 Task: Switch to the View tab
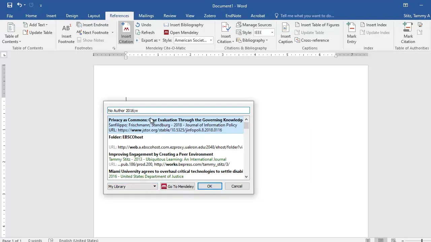[x=190, y=16]
